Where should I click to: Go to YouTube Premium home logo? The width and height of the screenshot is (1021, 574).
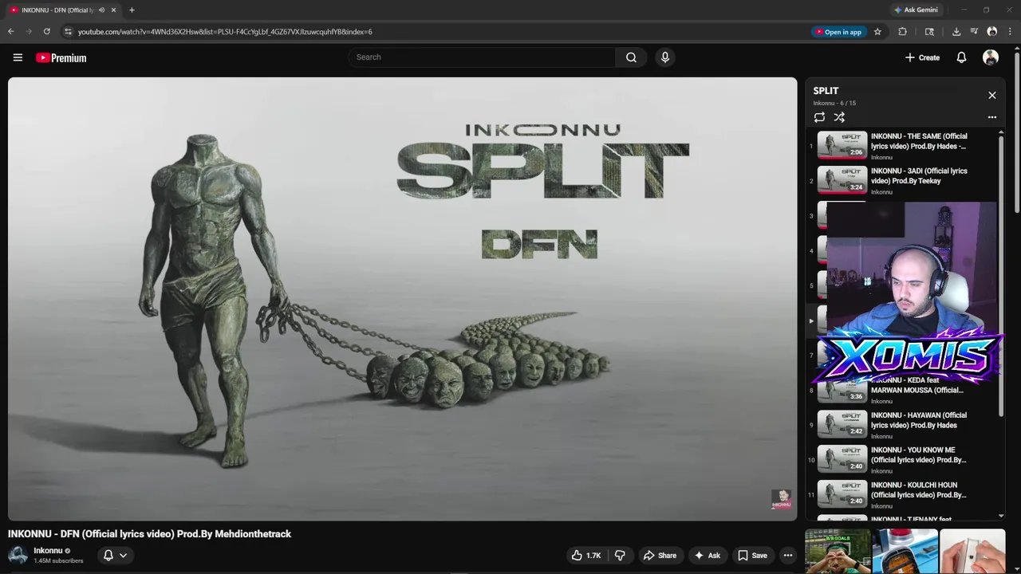pyautogui.click(x=61, y=57)
